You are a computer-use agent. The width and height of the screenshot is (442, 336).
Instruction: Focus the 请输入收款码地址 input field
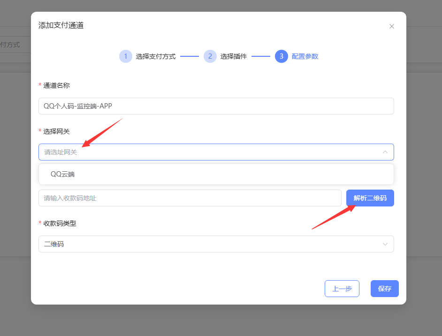tap(190, 198)
